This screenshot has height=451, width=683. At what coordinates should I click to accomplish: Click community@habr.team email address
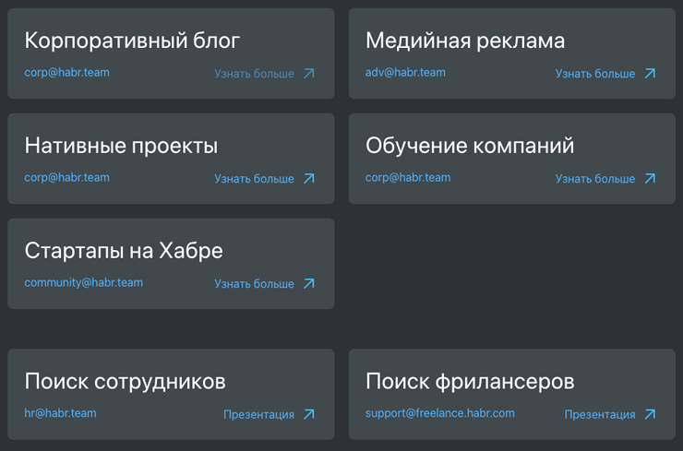[83, 282]
